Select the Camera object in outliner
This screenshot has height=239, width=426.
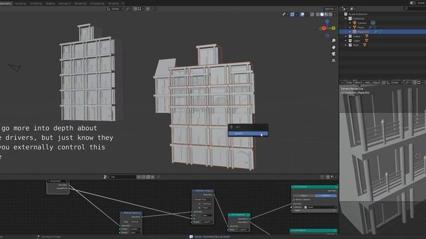click(x=362, y=23)
